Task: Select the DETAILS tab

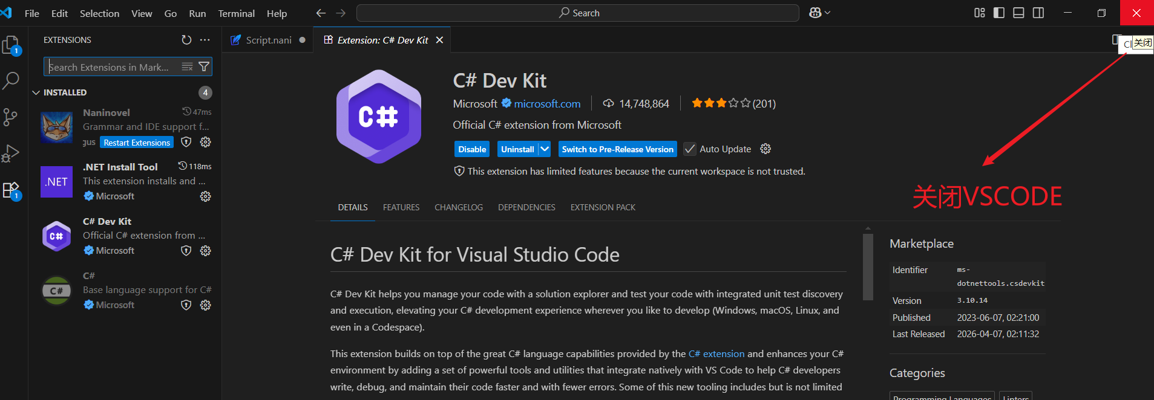Action: (353, 207)
